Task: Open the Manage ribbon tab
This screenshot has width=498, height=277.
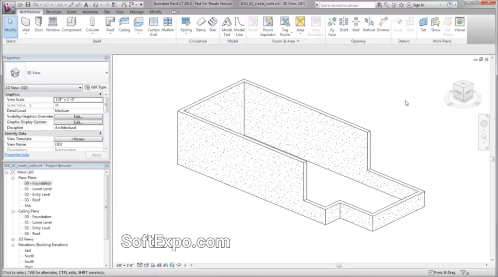Action: click(137, 12)
